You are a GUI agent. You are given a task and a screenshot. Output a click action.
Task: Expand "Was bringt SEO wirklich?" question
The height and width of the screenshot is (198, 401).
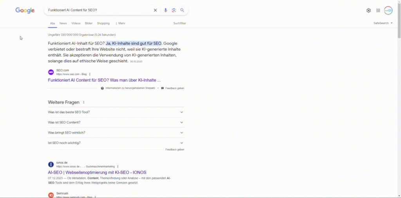pos(181,133)
